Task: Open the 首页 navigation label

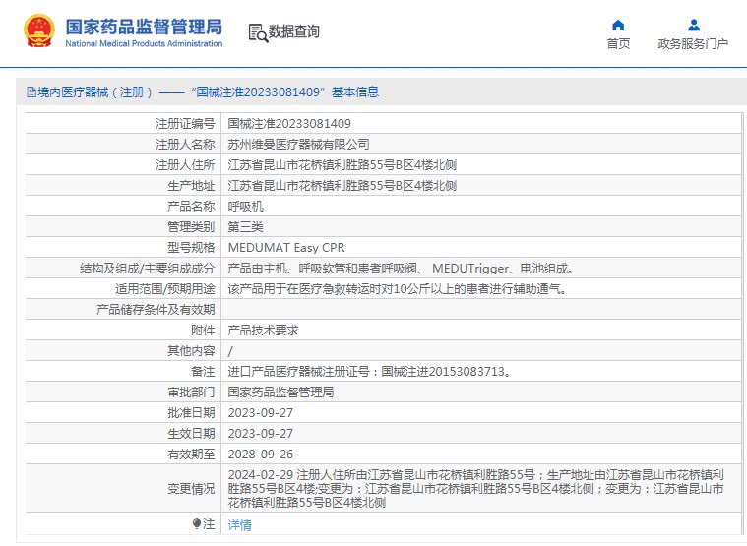Action: (x=618, y=44)
